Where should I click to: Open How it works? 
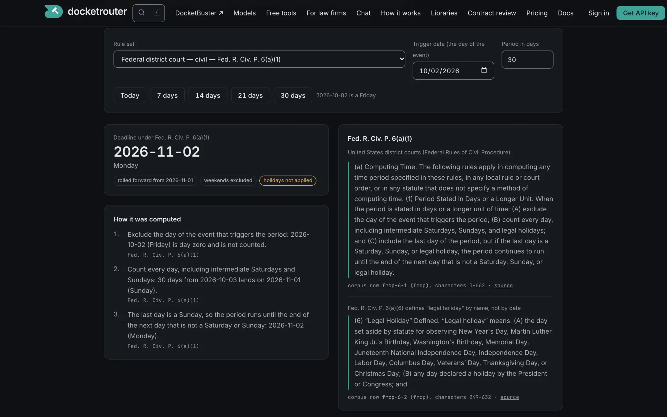click(401, 13)
